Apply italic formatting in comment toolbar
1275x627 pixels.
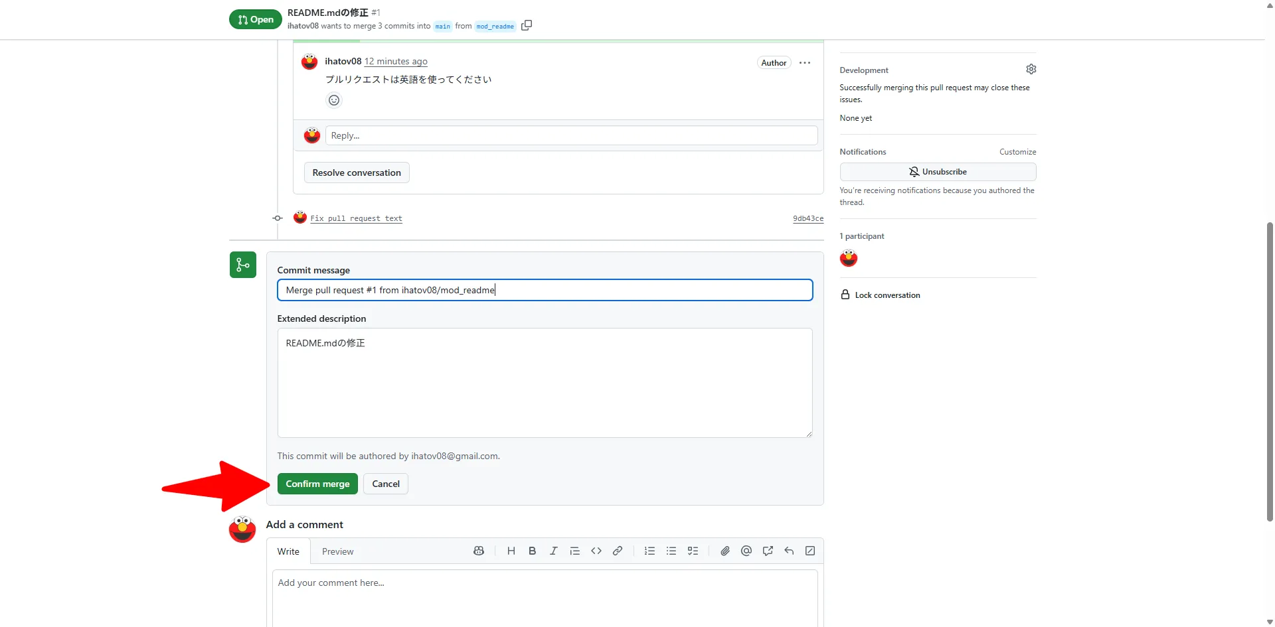[553, 551]
